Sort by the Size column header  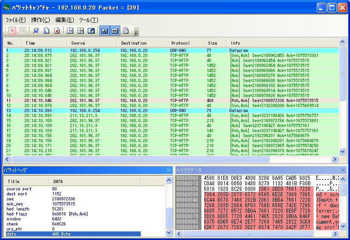pos(215,43)
